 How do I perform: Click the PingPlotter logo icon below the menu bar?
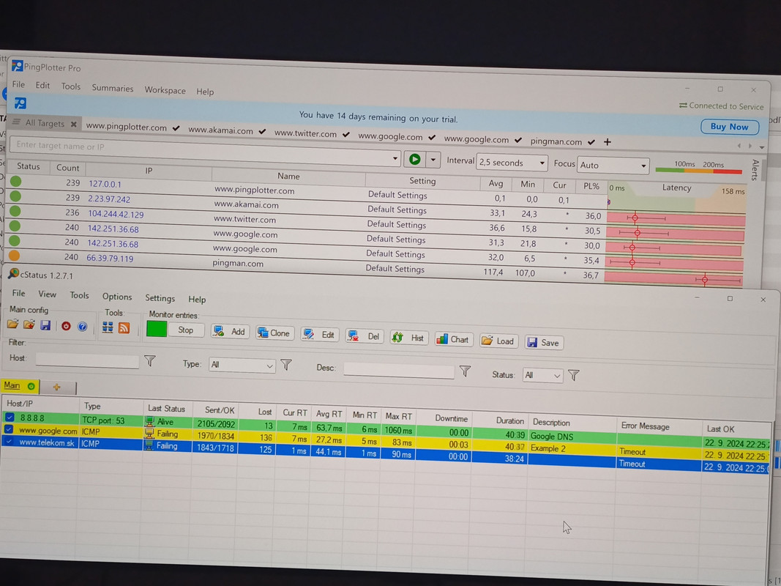pos(20,103)
